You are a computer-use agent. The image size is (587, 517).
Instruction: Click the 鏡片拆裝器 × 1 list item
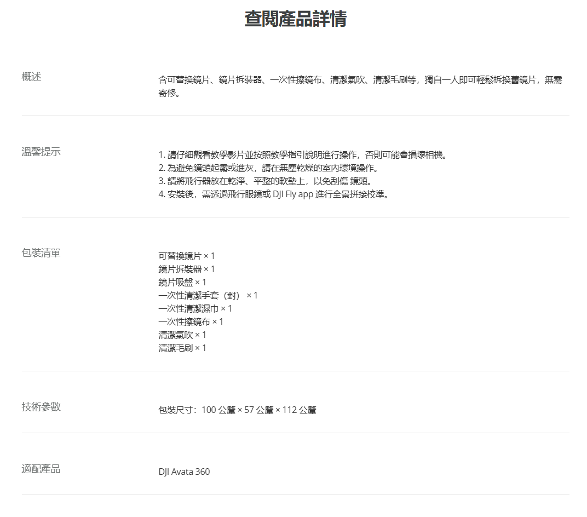click(x=187, y=269)
